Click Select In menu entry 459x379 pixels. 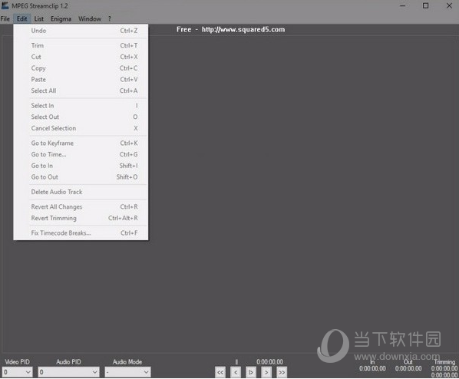click(81, 106)
